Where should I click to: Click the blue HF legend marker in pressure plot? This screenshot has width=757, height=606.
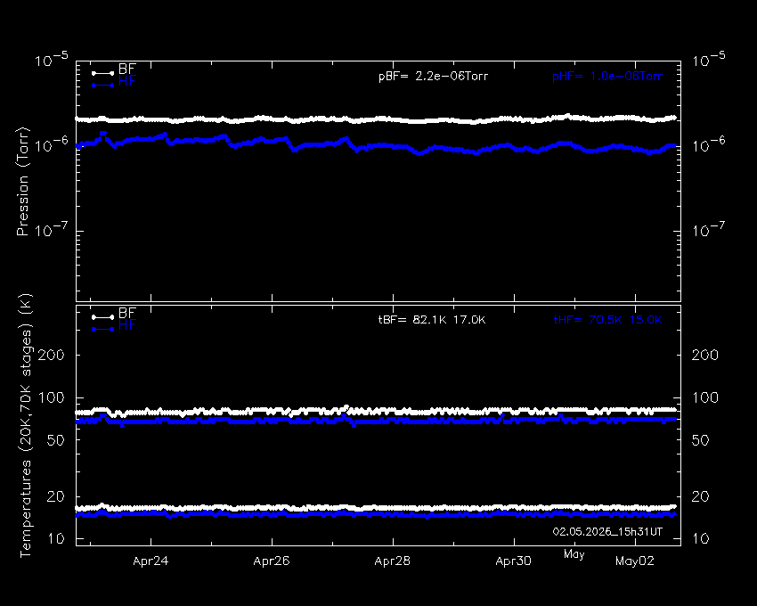click(x=102, y=85)
